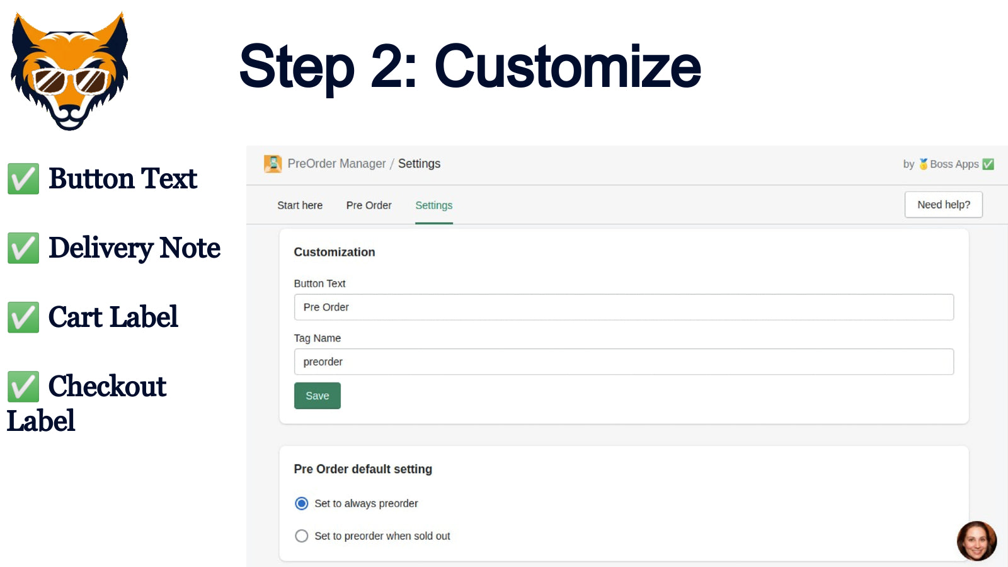
Task: Click the PreOrder Manager breadcrumb link
Action: coord(337,163)
